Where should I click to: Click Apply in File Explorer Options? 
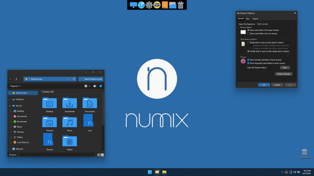pyautogui.click(x=290, y=85)
